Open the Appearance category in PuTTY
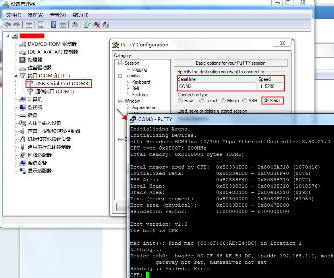This screenshot has width=334, height=278. pyautogui.click(x=144, y=107)
